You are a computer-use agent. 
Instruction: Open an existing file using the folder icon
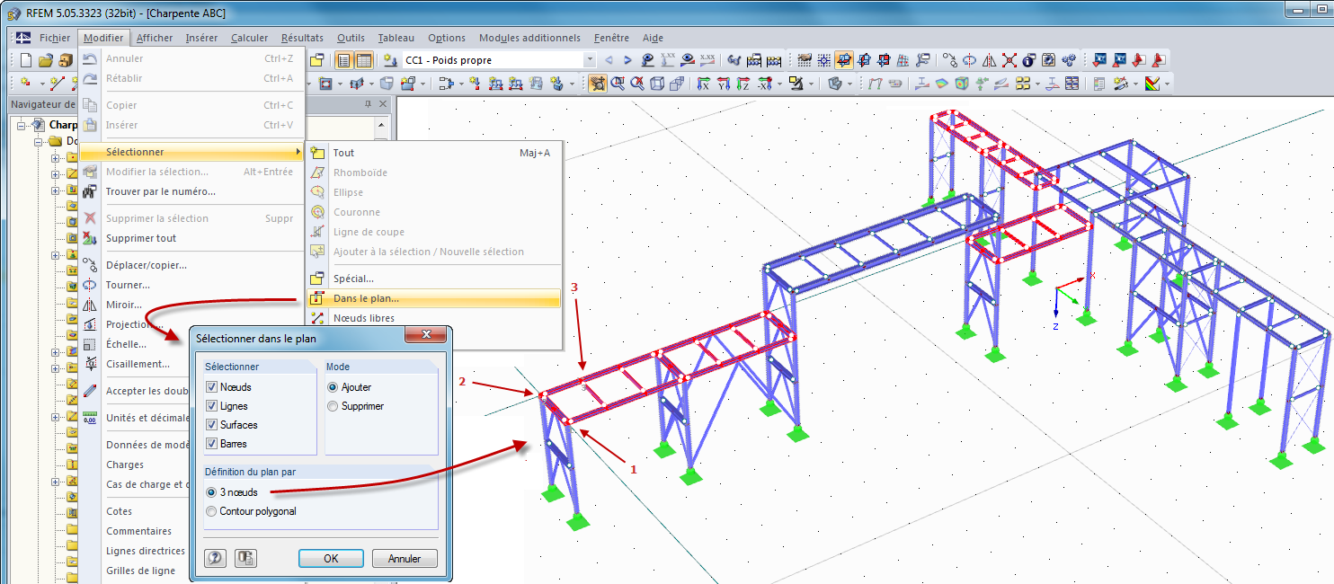(46, 59)
